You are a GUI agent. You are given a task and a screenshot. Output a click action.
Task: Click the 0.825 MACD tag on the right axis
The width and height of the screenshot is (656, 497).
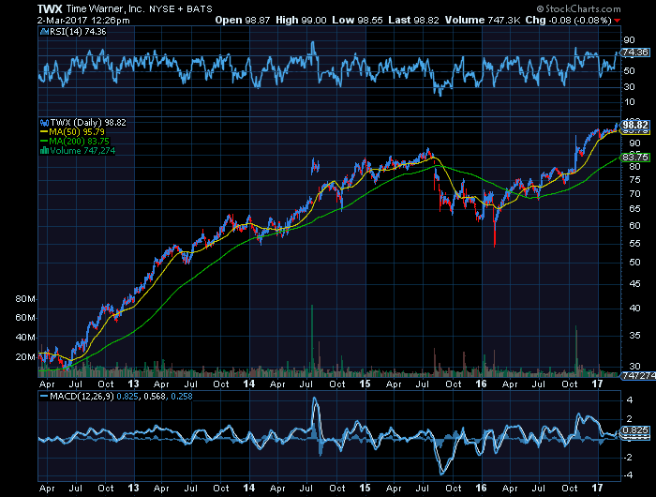coord(634,430)
